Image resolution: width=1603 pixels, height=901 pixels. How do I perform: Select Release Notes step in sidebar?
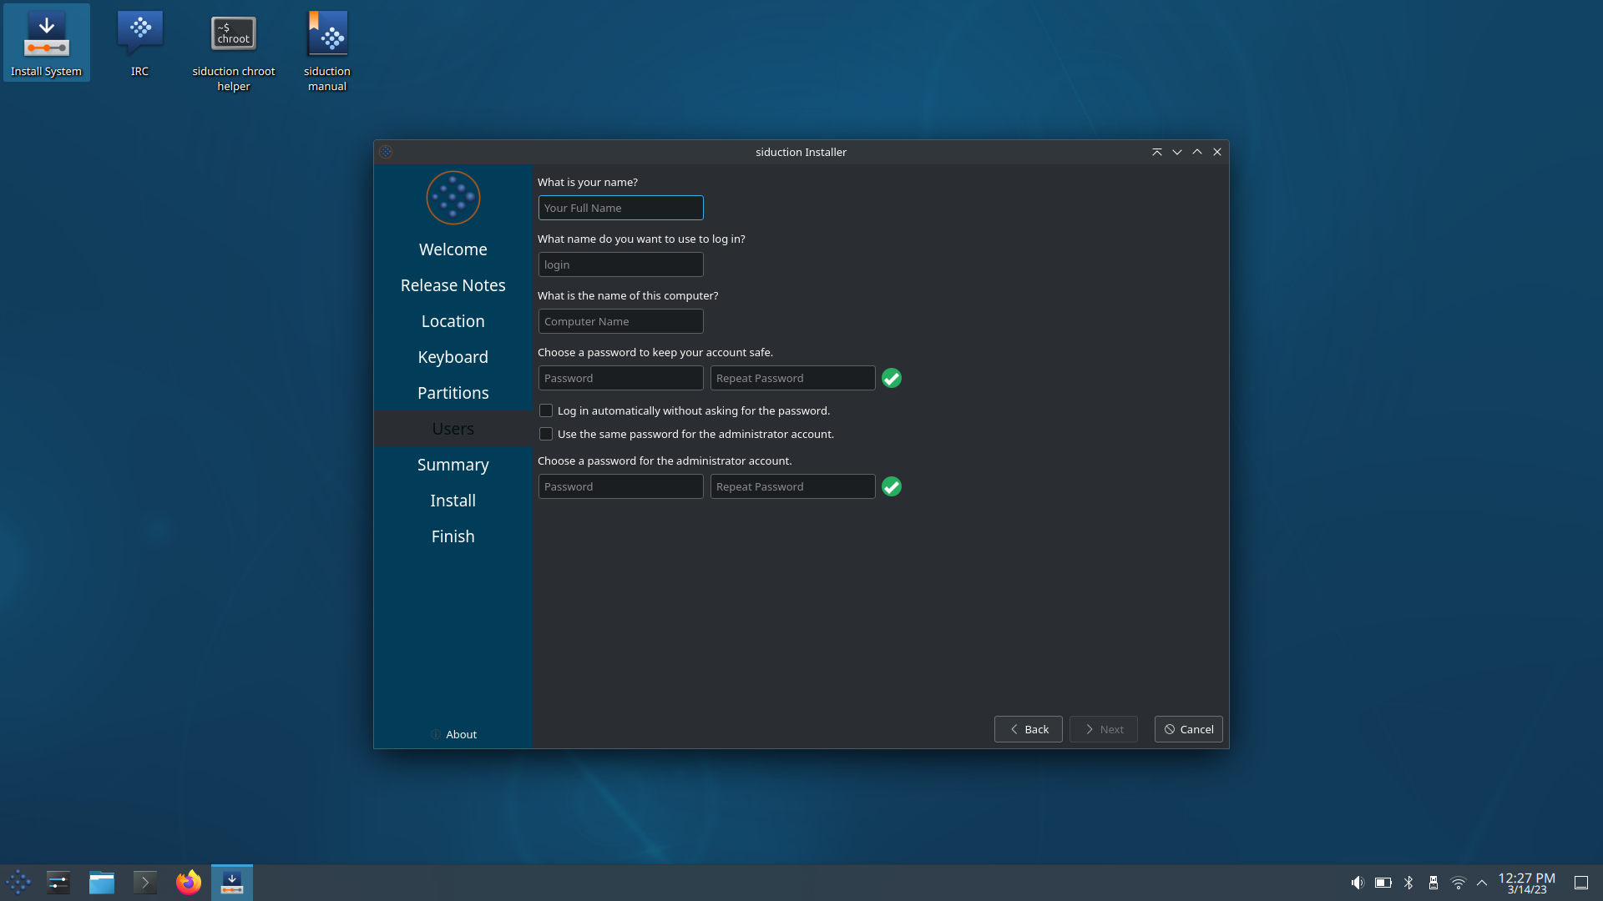[453, 285]
